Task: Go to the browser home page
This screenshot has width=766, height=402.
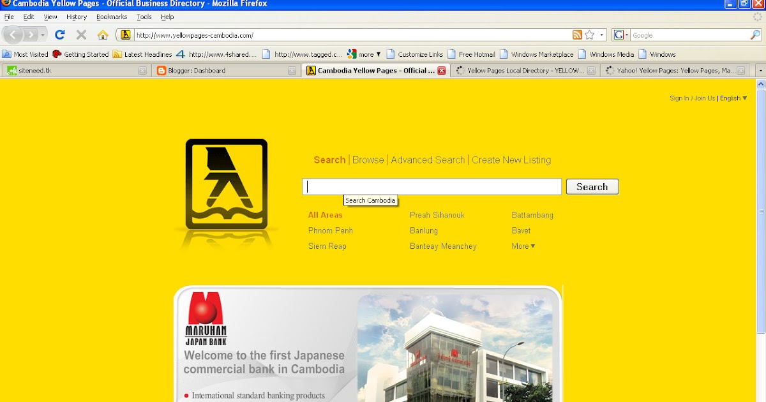Action: pos(103,35)
